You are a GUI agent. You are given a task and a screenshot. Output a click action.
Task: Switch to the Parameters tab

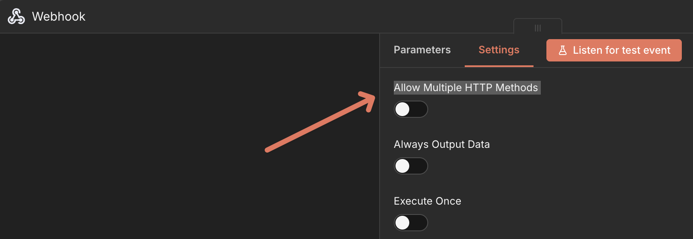[422, 50]
